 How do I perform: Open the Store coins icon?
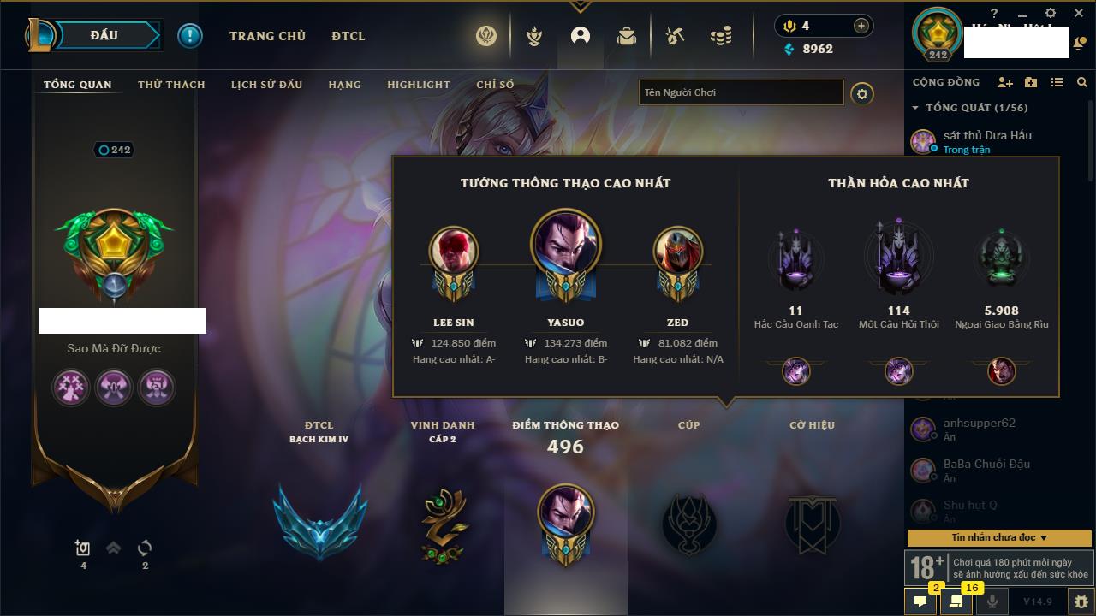[x=721, y=36]
